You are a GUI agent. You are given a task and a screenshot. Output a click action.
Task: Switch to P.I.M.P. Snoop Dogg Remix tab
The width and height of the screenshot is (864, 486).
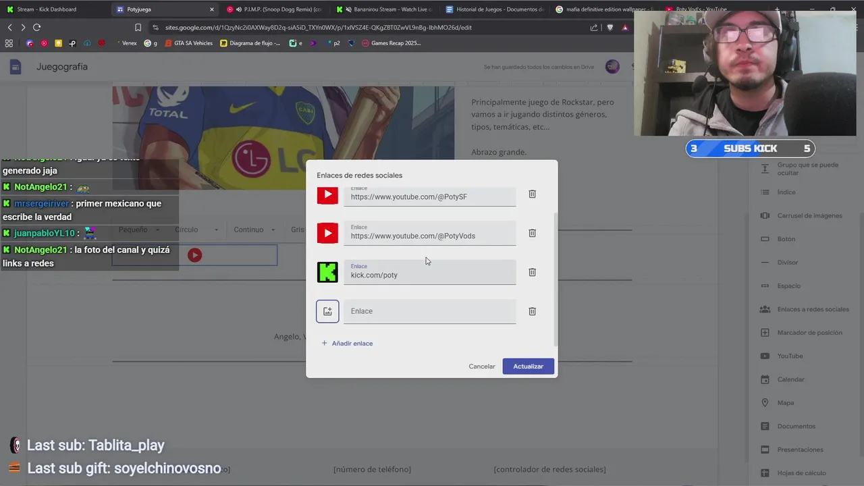pyautogui.click(x=275, y=9)
